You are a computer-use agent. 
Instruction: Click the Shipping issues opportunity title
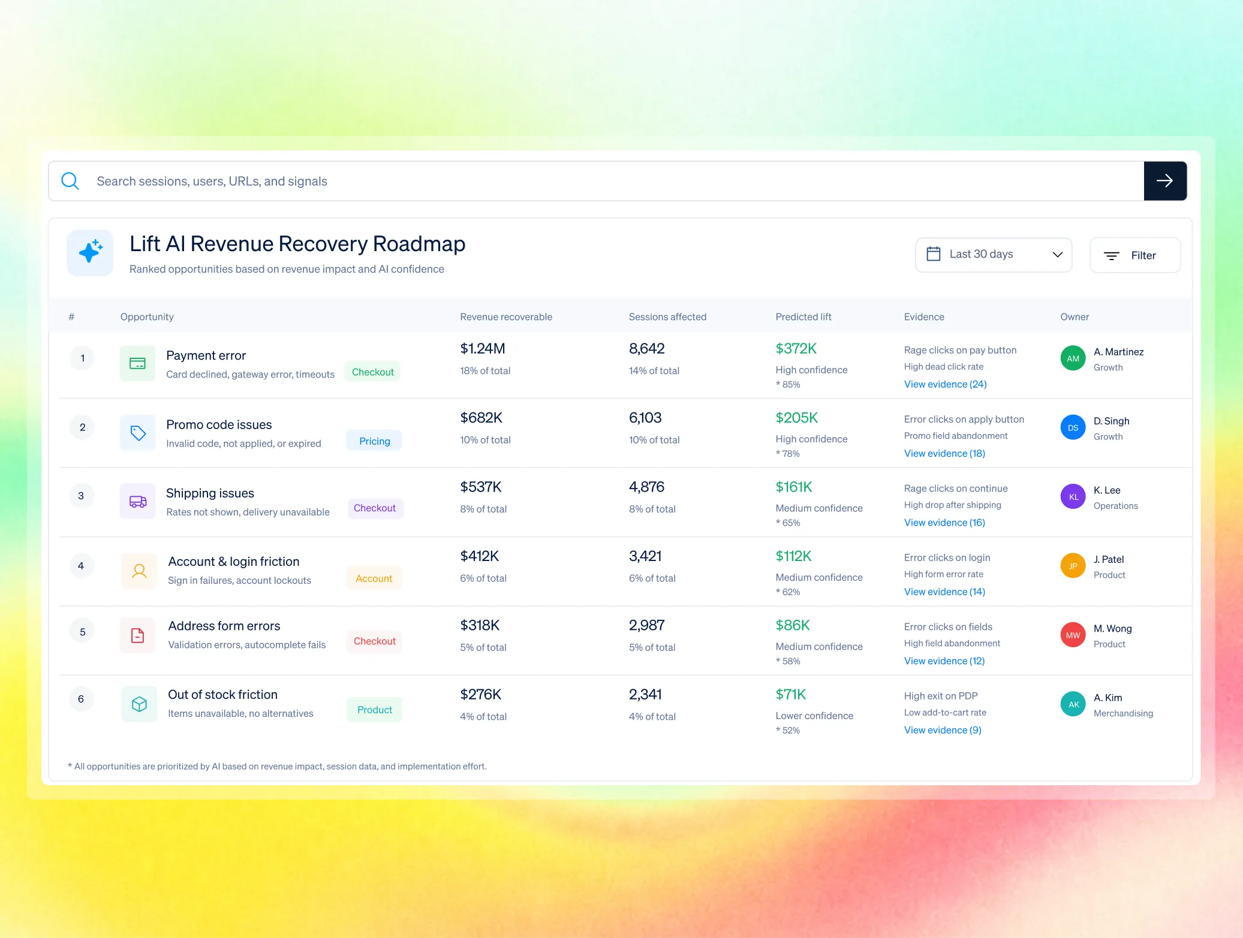tap(210, 493)
